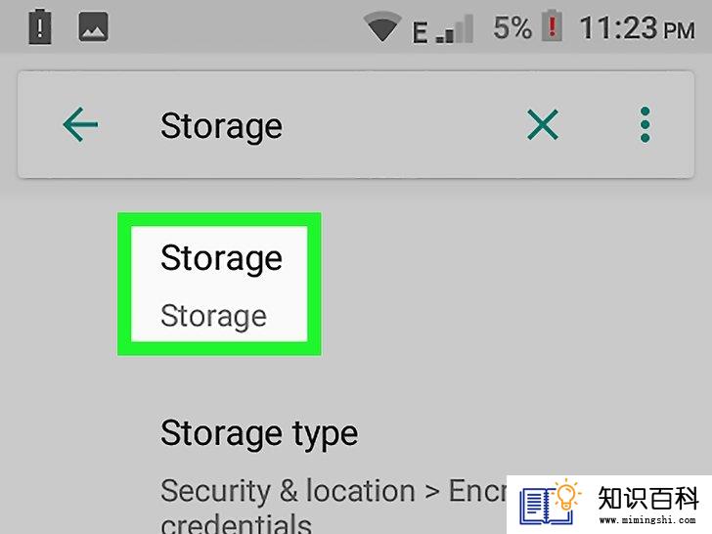712x534 pixels.
Task: Tap the 5% battery percentage text
Action: (x=512, y=27)
